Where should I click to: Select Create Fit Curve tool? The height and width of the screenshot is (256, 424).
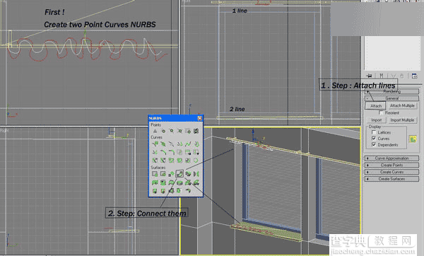(x=172, y=144)
